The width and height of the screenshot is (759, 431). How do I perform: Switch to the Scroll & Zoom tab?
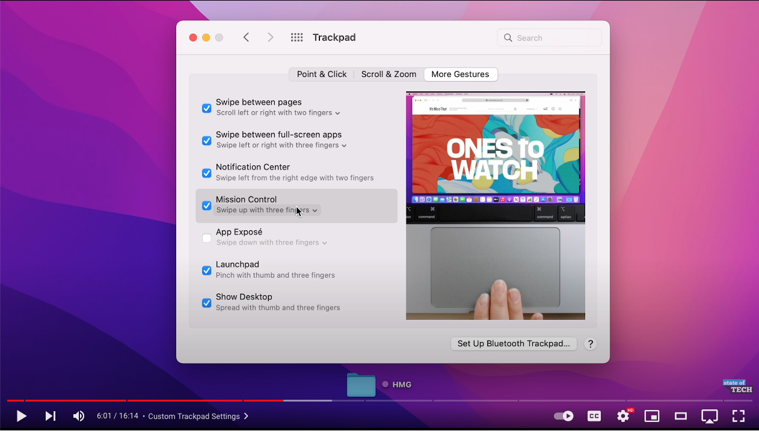pyautogui.click(x=389, y=74)
